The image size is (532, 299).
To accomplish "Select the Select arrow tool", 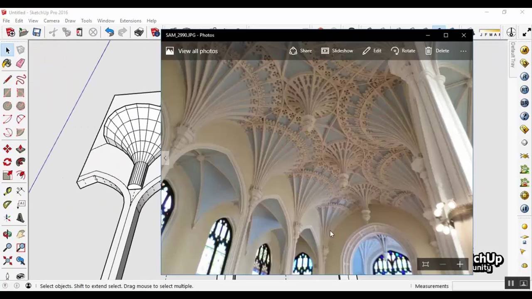I will point(7,50).
